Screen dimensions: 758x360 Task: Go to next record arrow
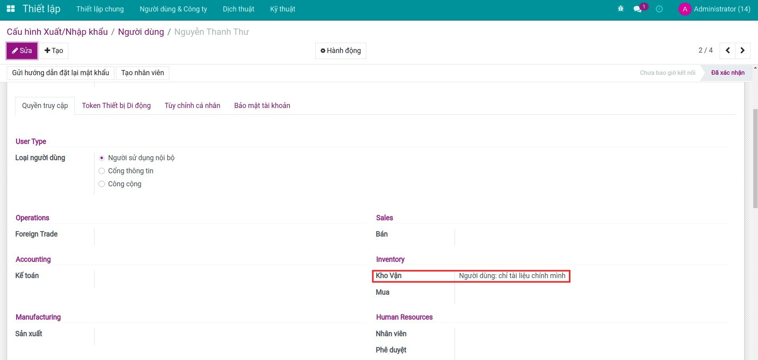tap(743, 51)
